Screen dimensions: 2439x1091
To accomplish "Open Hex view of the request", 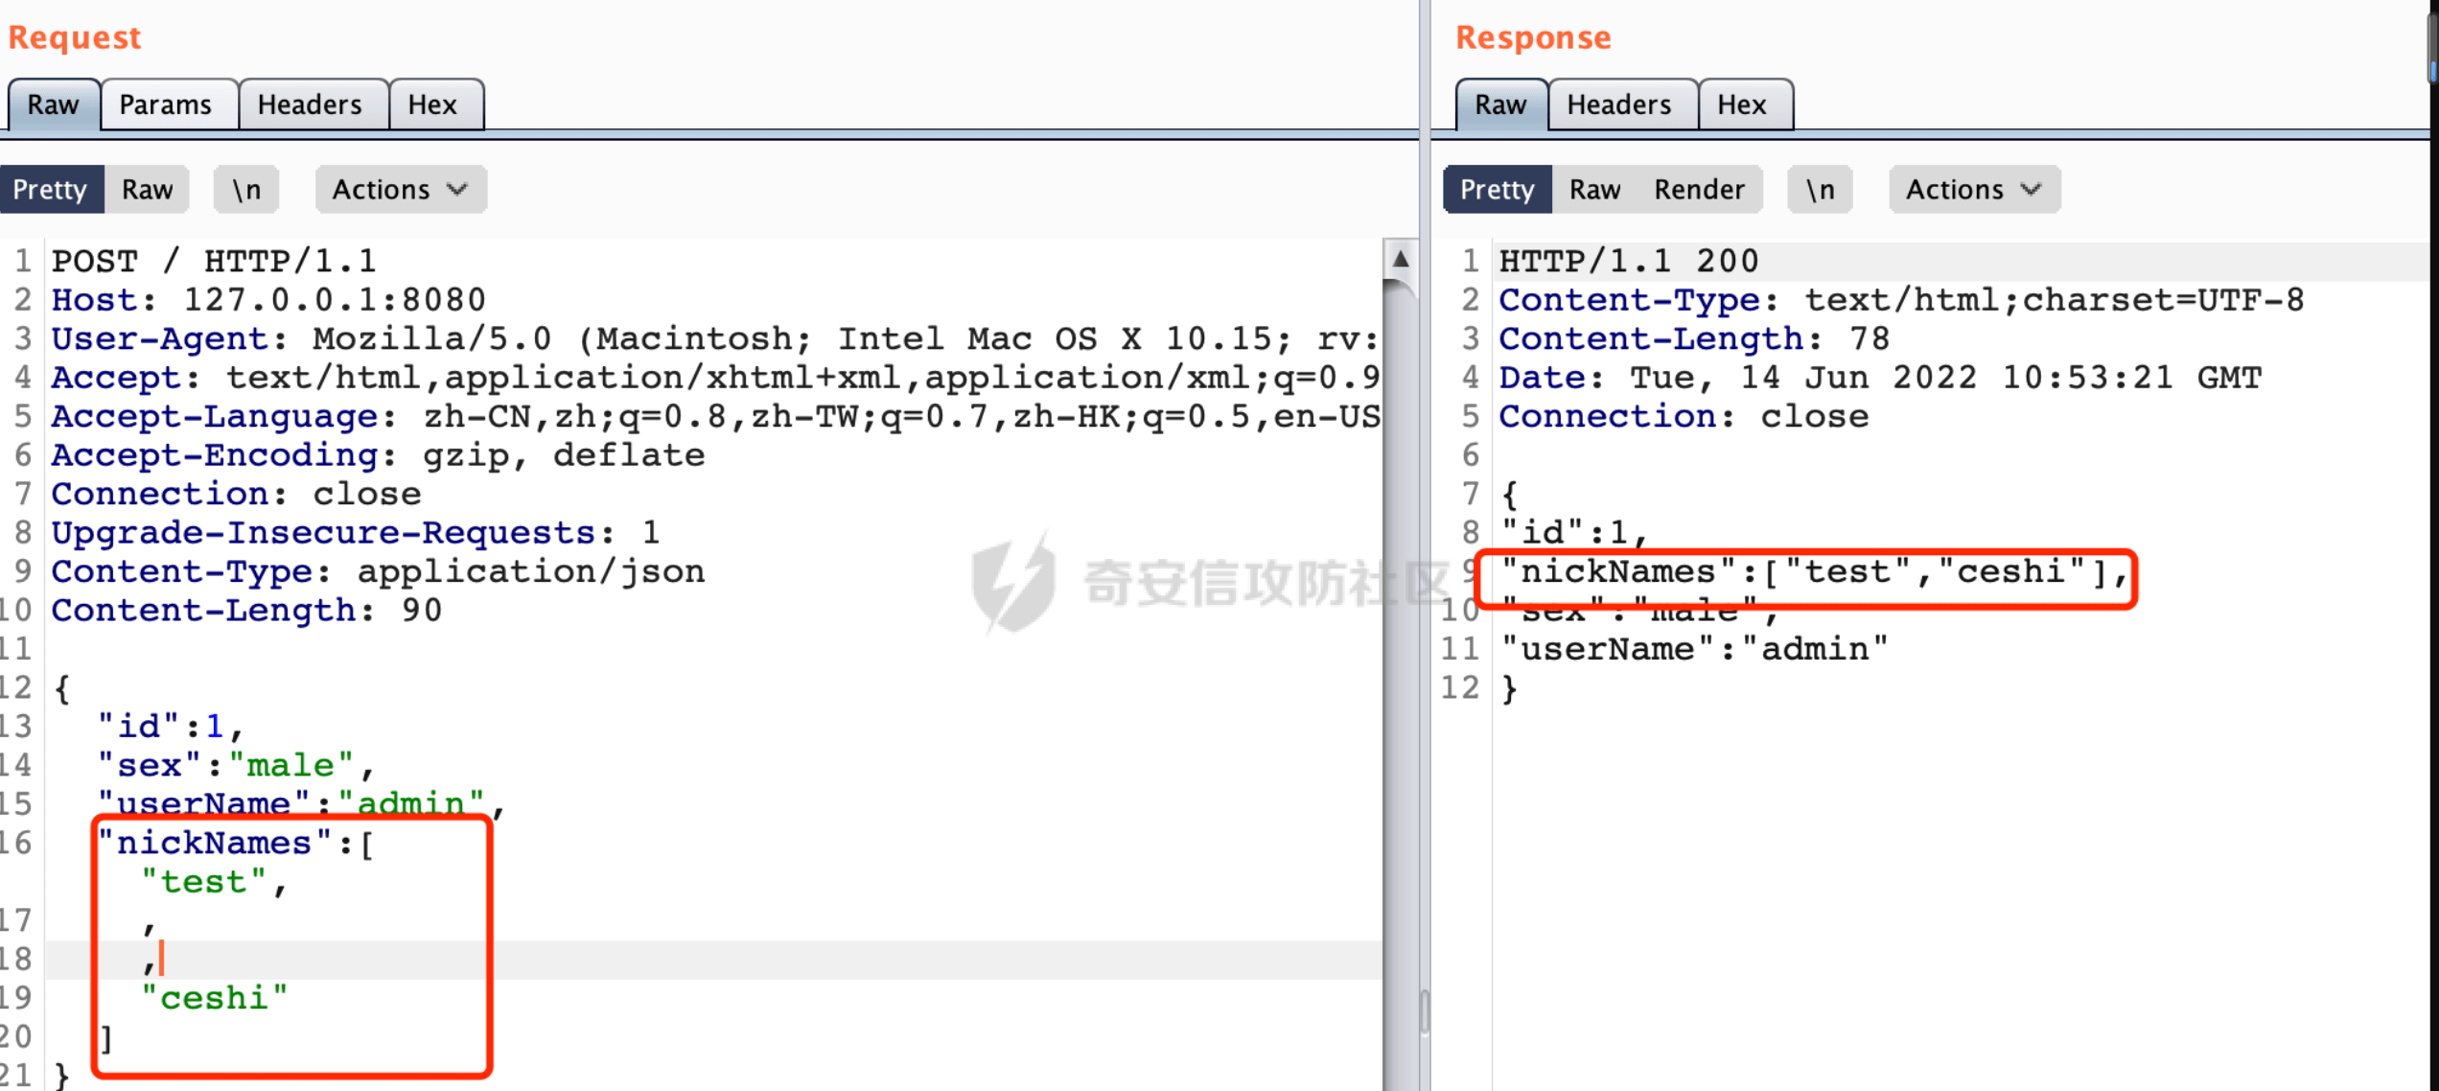I will point(434,104).
